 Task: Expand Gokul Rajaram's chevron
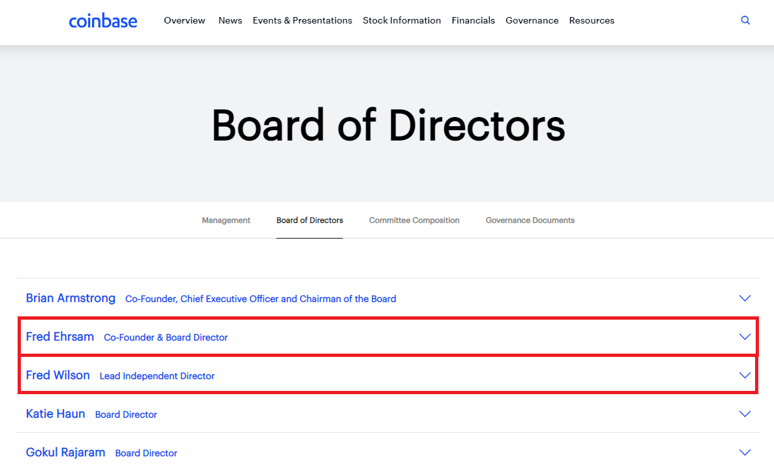click(745, 452)
